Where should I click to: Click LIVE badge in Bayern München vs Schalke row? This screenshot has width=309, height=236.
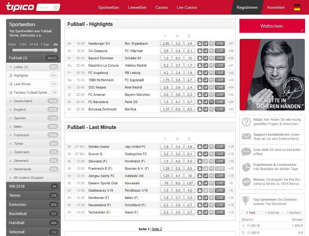point(220,58)
